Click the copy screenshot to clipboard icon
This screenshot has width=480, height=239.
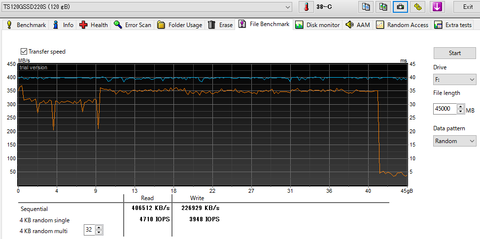383,7
